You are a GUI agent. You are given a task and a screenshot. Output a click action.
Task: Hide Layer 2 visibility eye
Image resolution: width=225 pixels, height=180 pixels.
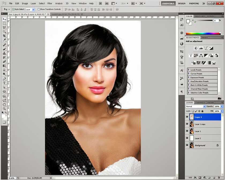[x=187, y=138]
